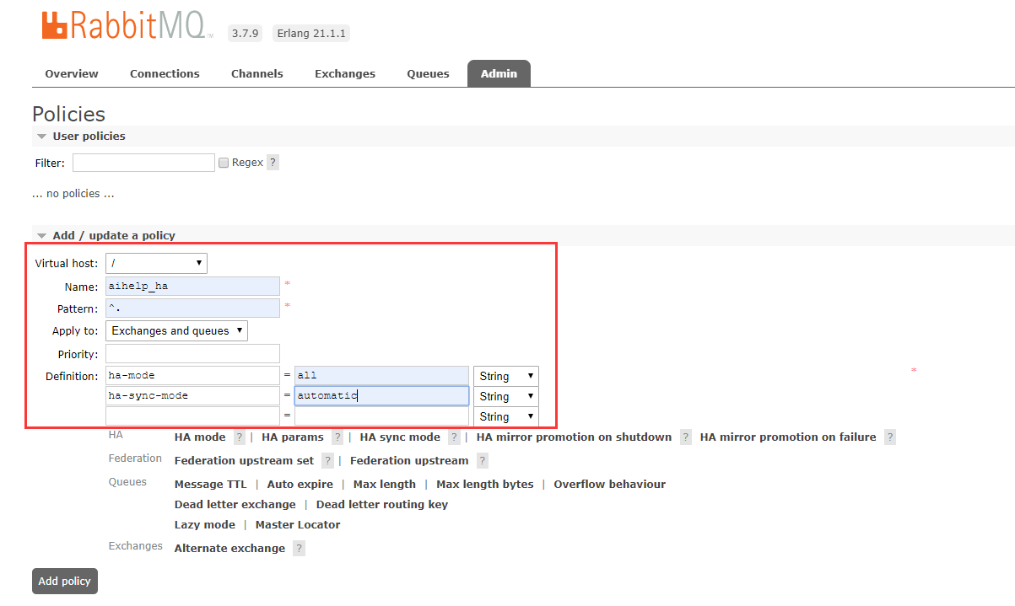This screenshot has height=606, width=1015.
Task: Click help icon beside Federation upstream set
Action: click(327, 461)
